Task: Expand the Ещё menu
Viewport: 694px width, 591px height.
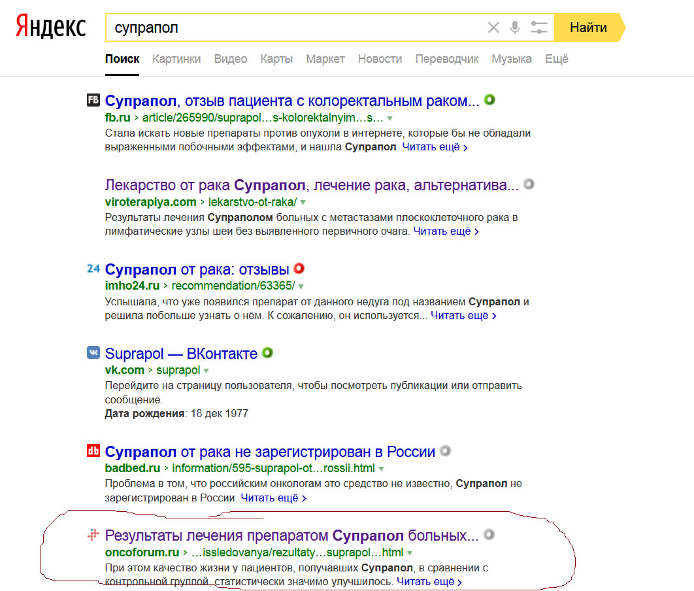Action: (x=557, y=59)
